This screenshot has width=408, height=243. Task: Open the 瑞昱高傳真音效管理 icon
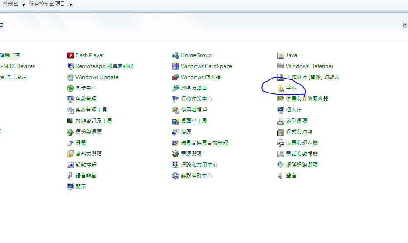[175, 143]
